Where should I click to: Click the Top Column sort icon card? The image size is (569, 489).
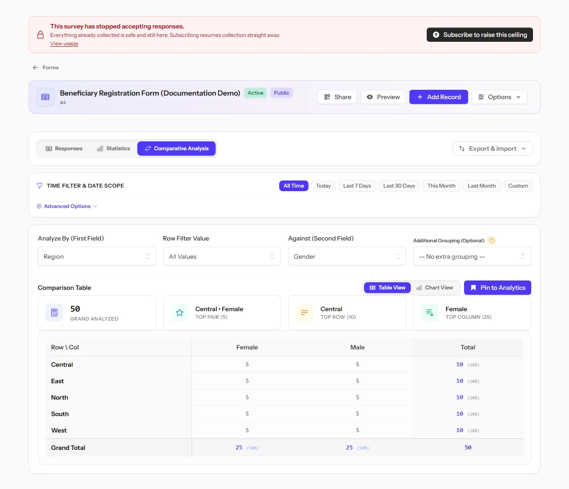(x=430, y=313)
